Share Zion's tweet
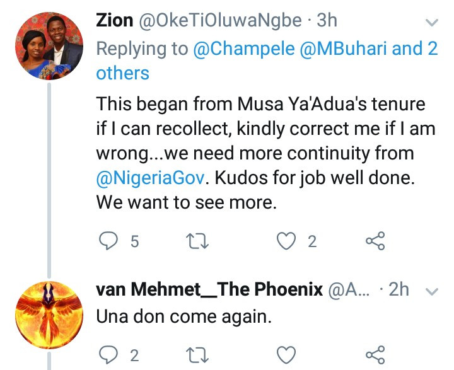Viewport: 454px width, 370px height. pos(375,241)
